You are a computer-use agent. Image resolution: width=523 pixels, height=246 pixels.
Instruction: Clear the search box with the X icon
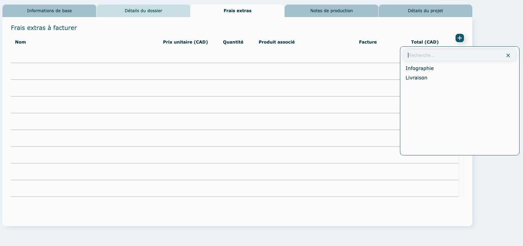[x=508, y=55]
